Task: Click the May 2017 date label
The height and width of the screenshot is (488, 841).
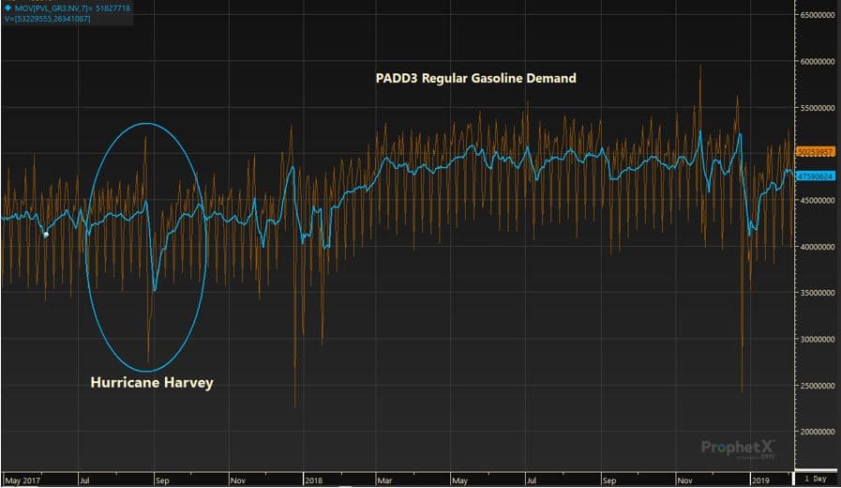Action: click(x=24, y=478)
